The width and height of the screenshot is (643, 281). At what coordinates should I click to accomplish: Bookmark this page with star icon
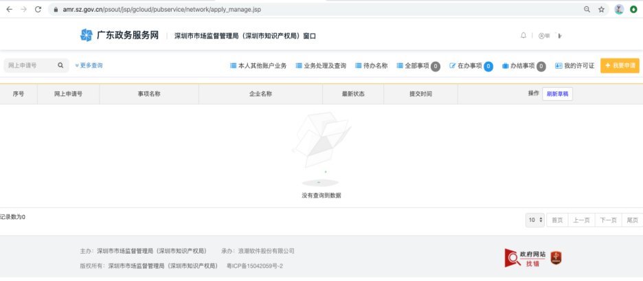pyautogui.click(x=601, y=10)
